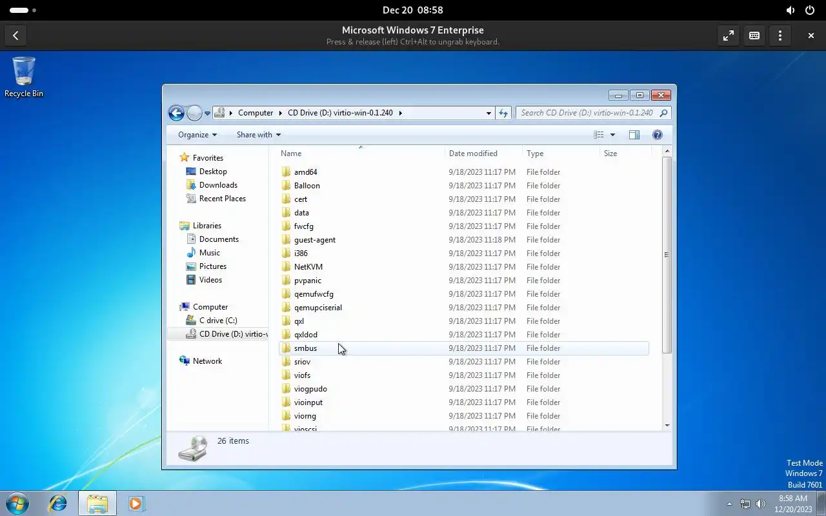This screenshot has height=516, width=826.
Task: Select the NetKVM folder icon
Action: coord(286,267)
